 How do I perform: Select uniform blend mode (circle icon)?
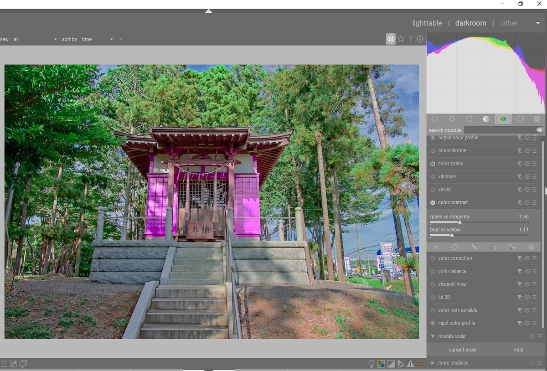coord(455,247)
